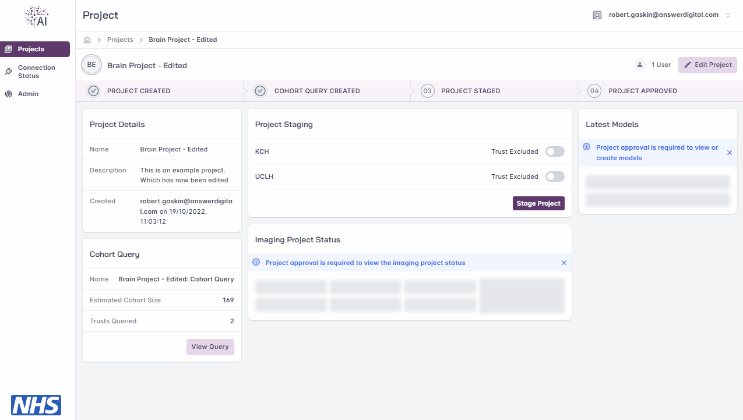The width and height of the screenshot is (743, 420).
Task: Toggle the UCLH Trust Excluded switch
Action: pos(555,177)
